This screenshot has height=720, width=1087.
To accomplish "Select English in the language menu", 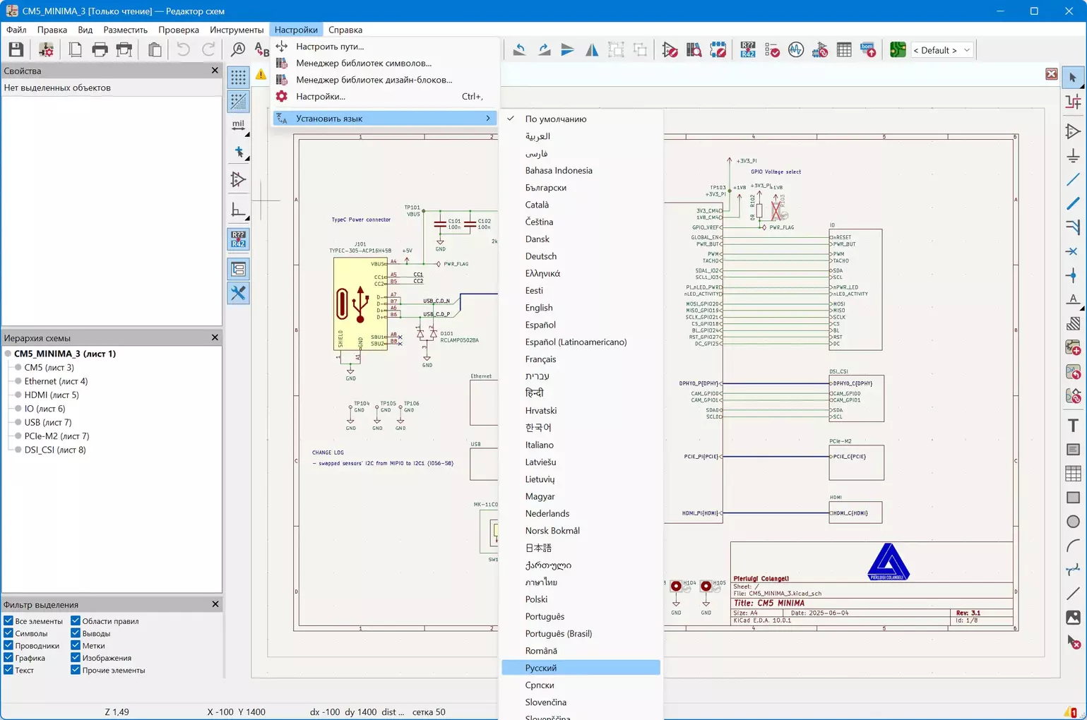I will pos(539,308).
